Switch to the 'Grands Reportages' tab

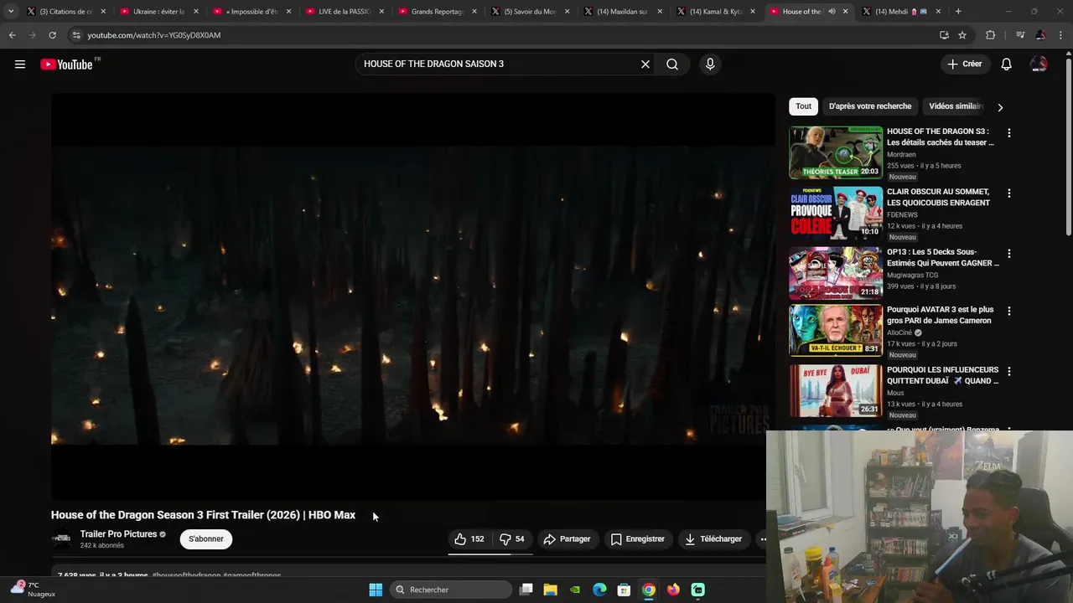[x=438, y=12]
